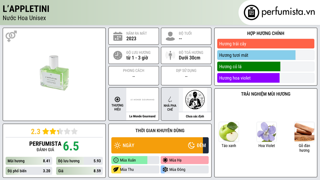Click the Nước Hoa Unisex subtitle
Image resolution: width=320 pixels, height=180 pixels.
[24, 18]
